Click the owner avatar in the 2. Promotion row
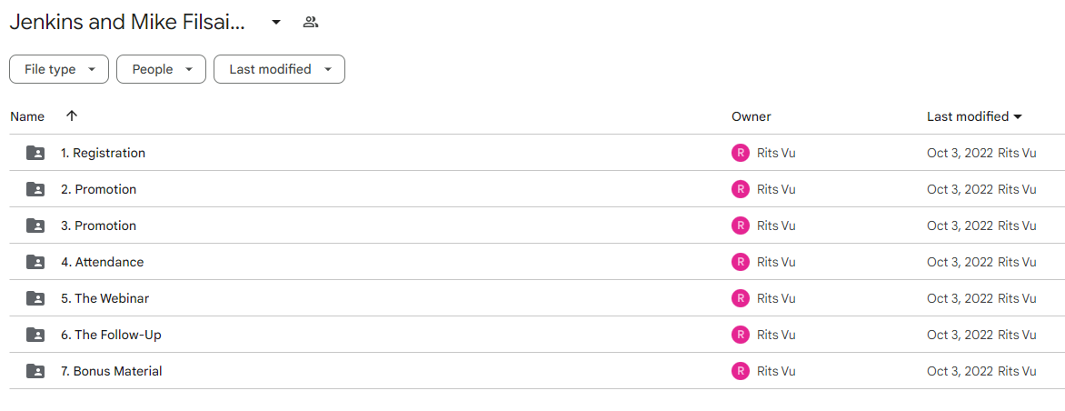The image size is (1065, 411). click(741, 189)
